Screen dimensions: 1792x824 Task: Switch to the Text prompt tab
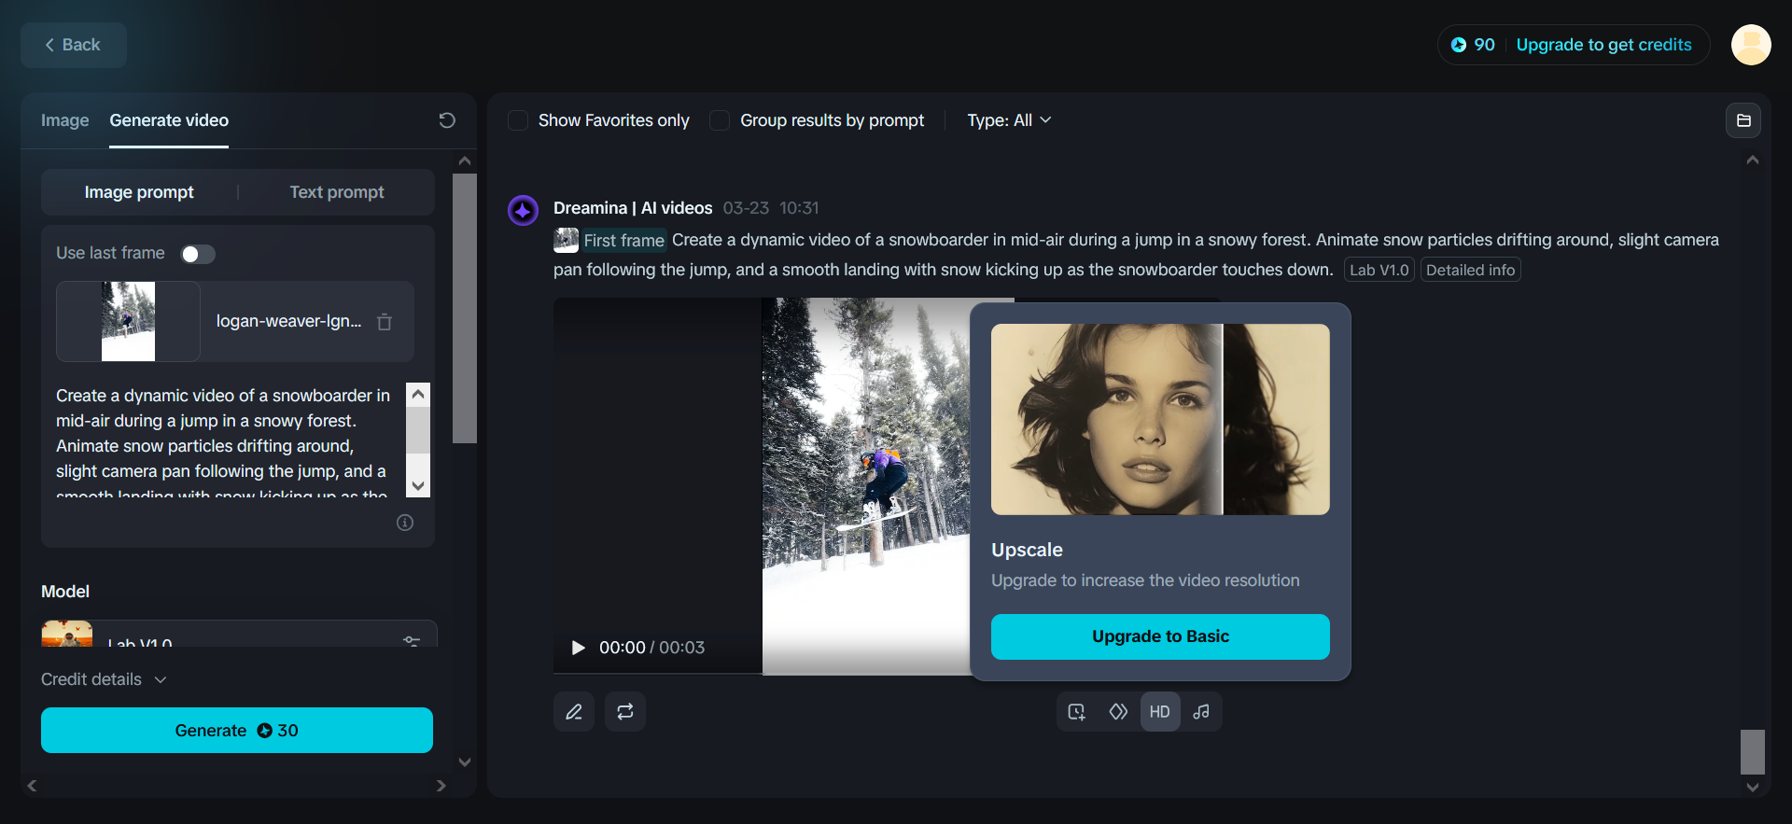(337, 192)
